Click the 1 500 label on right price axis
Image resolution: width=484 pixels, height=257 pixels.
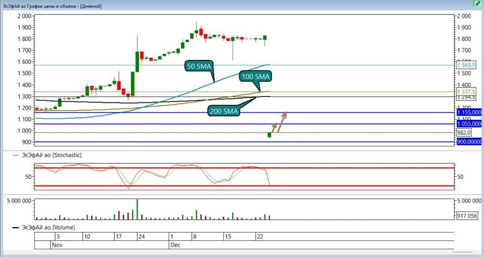coord(464,73)
